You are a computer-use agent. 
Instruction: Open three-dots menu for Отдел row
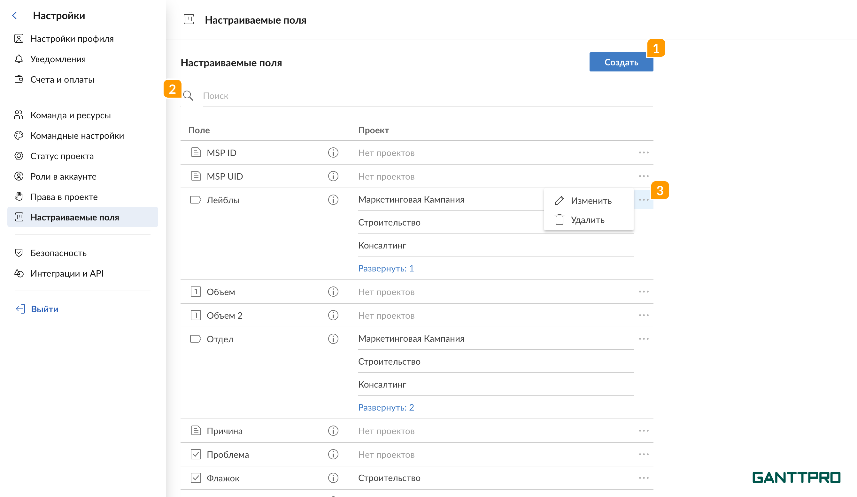click(x=644, y=339)
